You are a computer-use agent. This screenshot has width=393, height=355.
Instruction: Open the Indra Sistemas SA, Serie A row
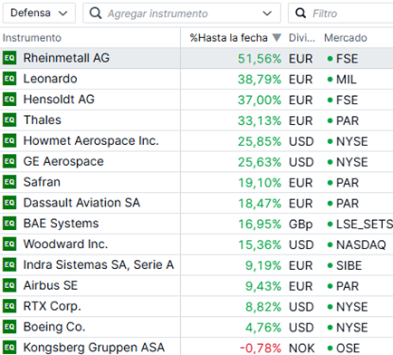[x=196, y=265]
